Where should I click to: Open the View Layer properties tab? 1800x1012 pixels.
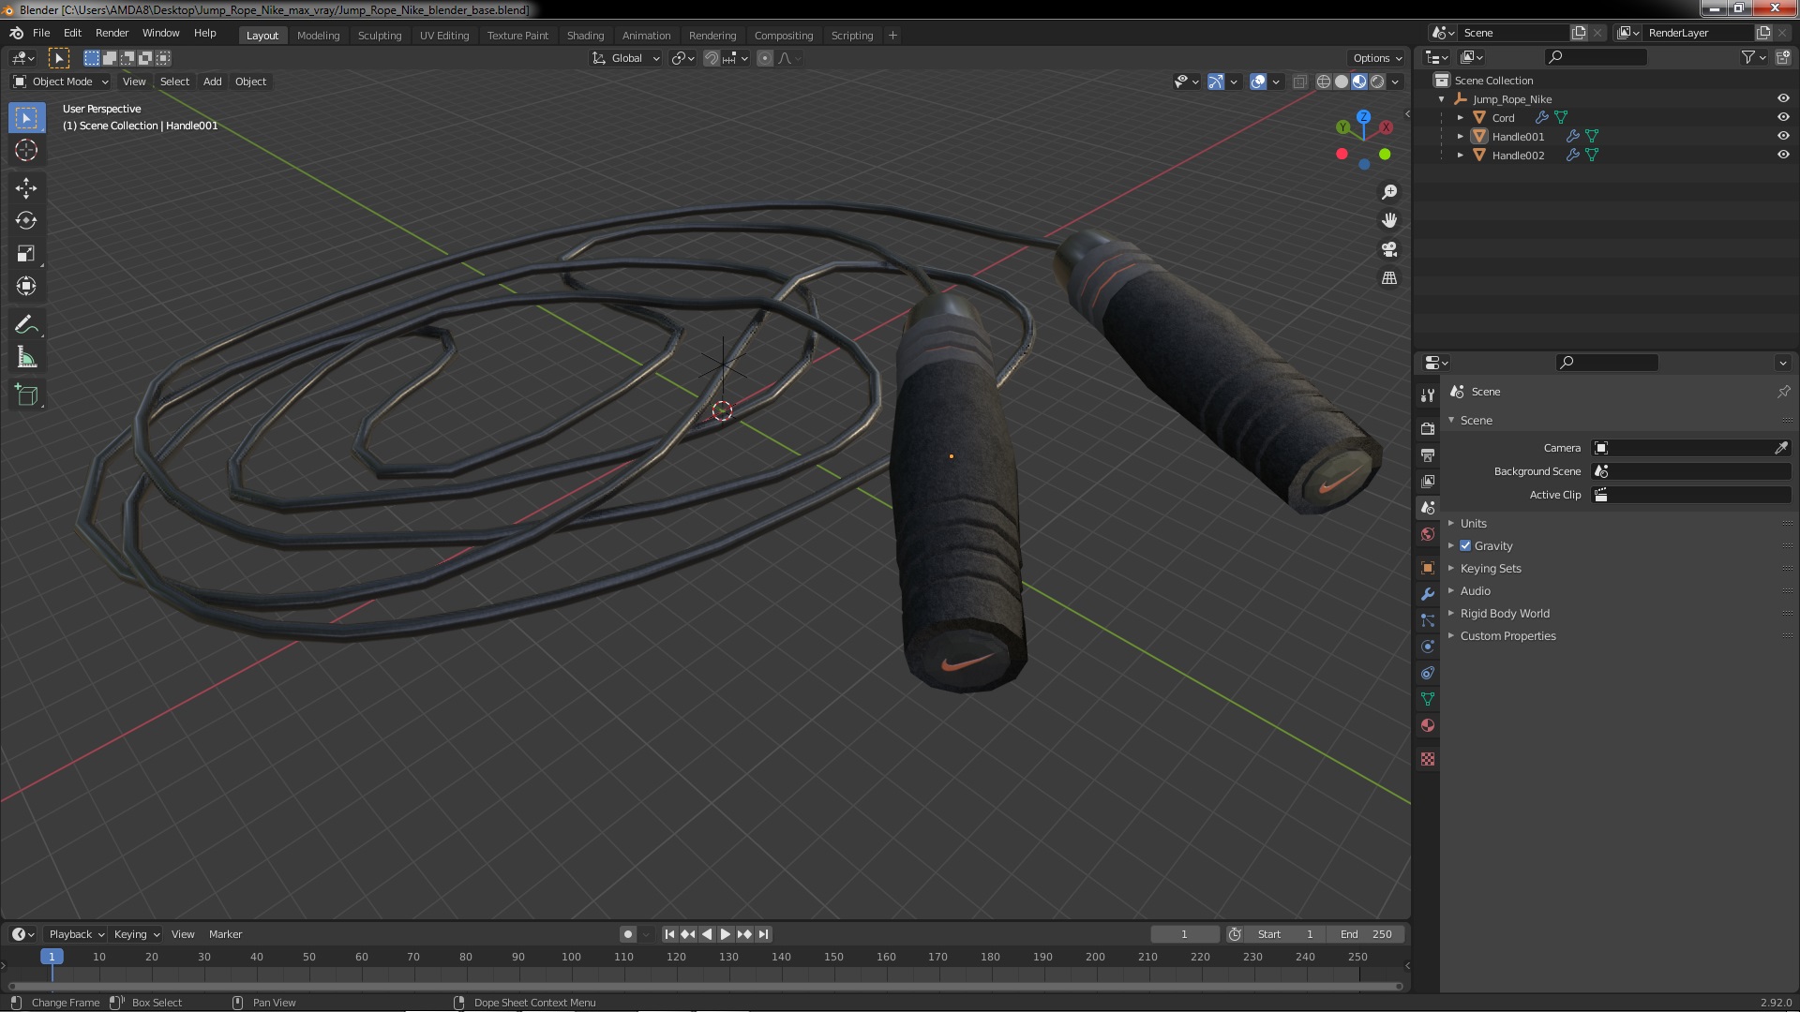(x=1427, y=481)
